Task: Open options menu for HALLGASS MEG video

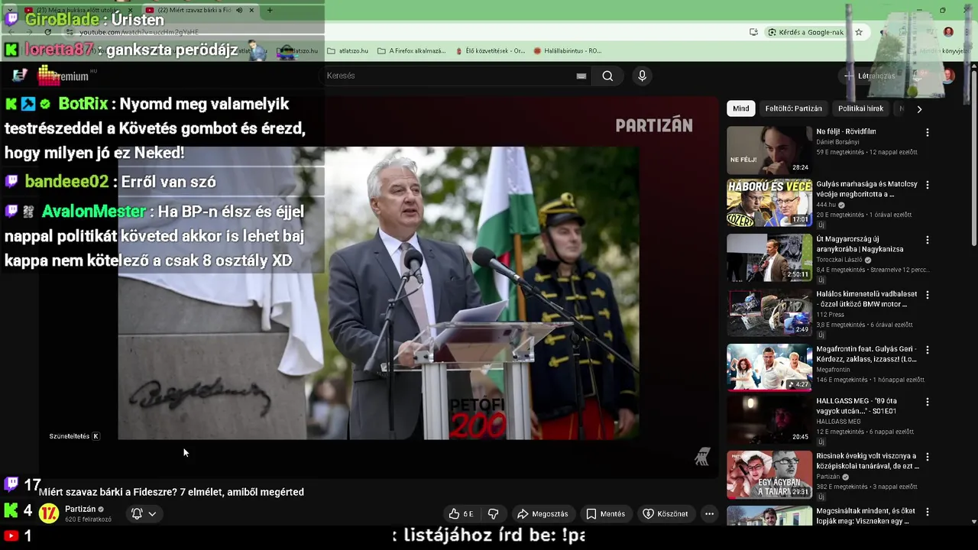Action: [928, 402]
